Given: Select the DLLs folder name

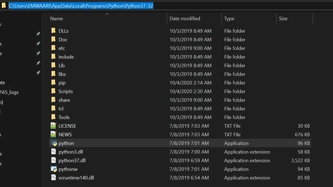Looking at the screenshot, I should pyautogui.click(x=63, y=31).
